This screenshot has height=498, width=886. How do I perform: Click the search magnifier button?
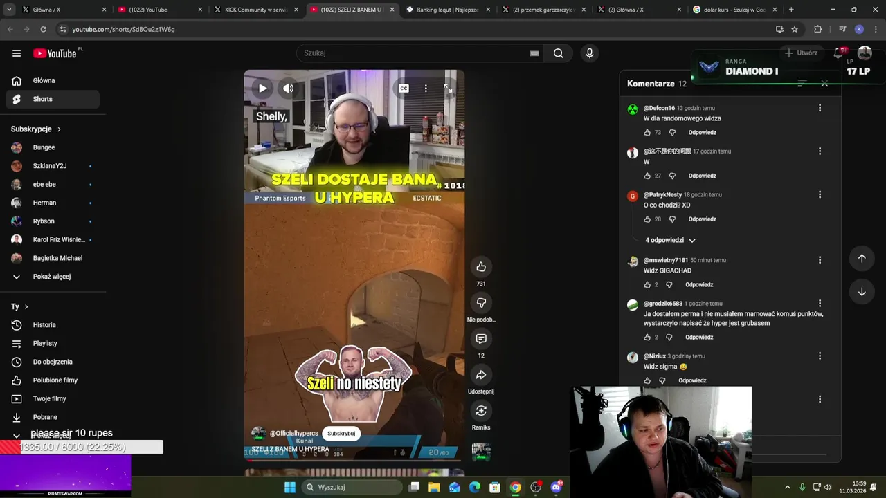point(558,53)
